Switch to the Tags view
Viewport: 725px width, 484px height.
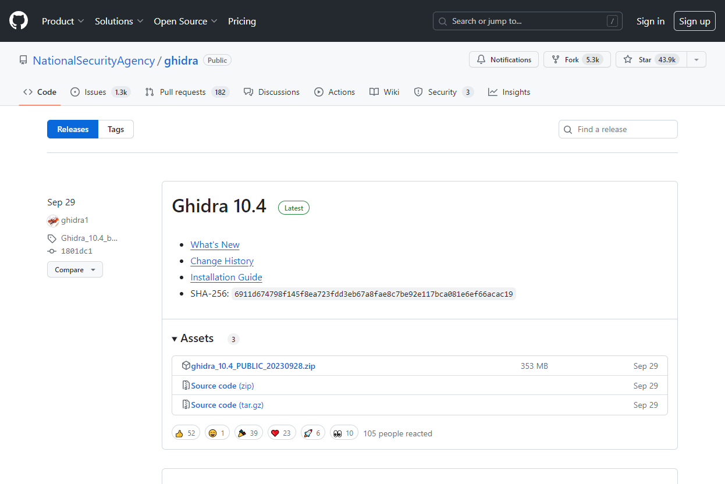pos(116,129)
